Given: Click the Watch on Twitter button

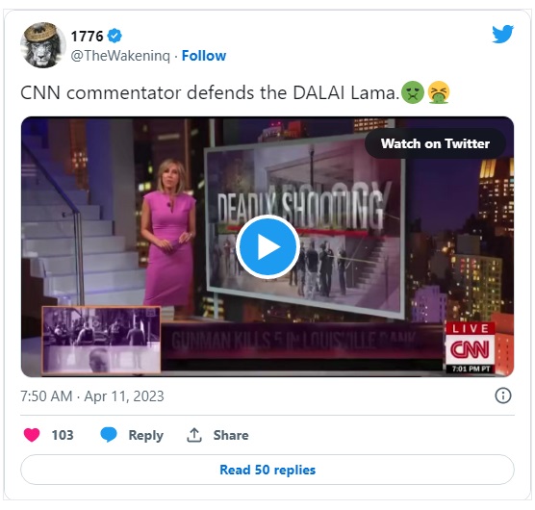Looking at the screenshot, I should point(435,143).
